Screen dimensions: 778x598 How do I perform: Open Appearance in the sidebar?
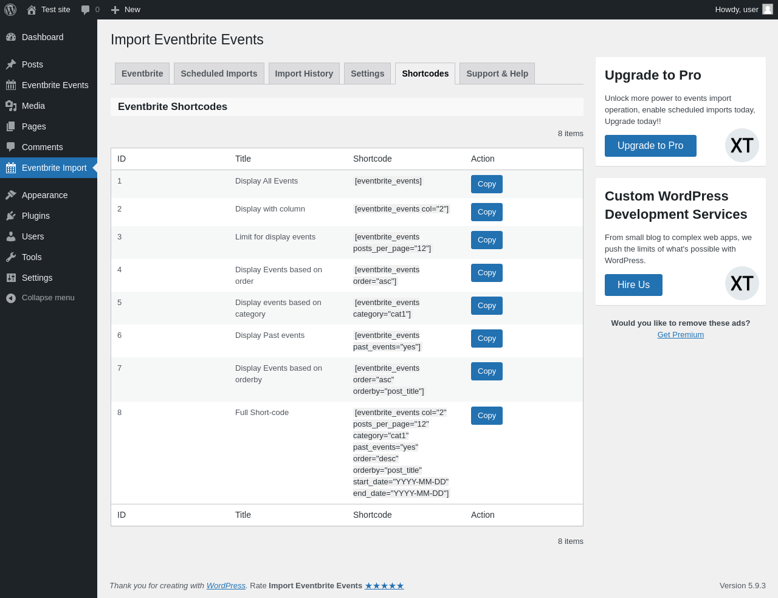49,195
